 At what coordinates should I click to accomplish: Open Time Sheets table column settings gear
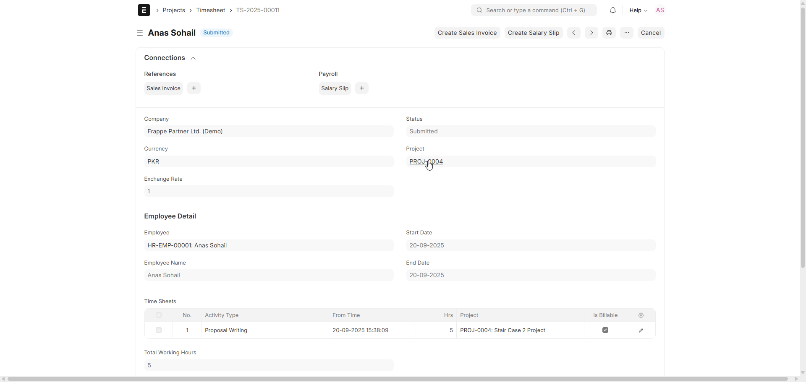641,315
